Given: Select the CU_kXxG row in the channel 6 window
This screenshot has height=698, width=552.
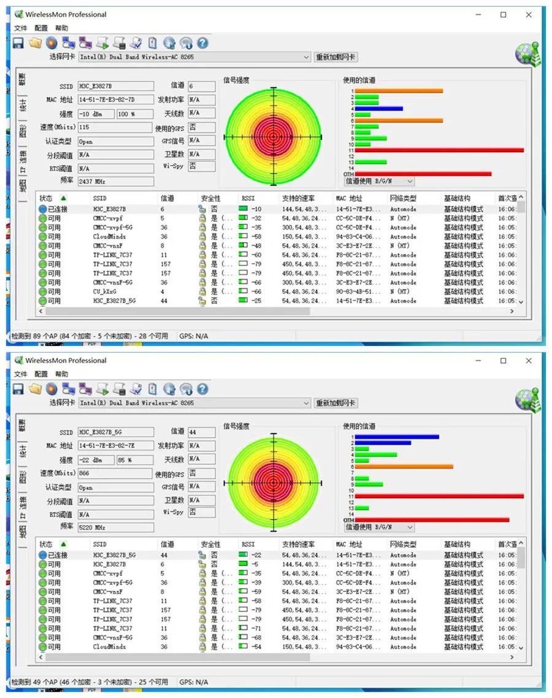Looking at the screenshot, I should coord(276,291).
